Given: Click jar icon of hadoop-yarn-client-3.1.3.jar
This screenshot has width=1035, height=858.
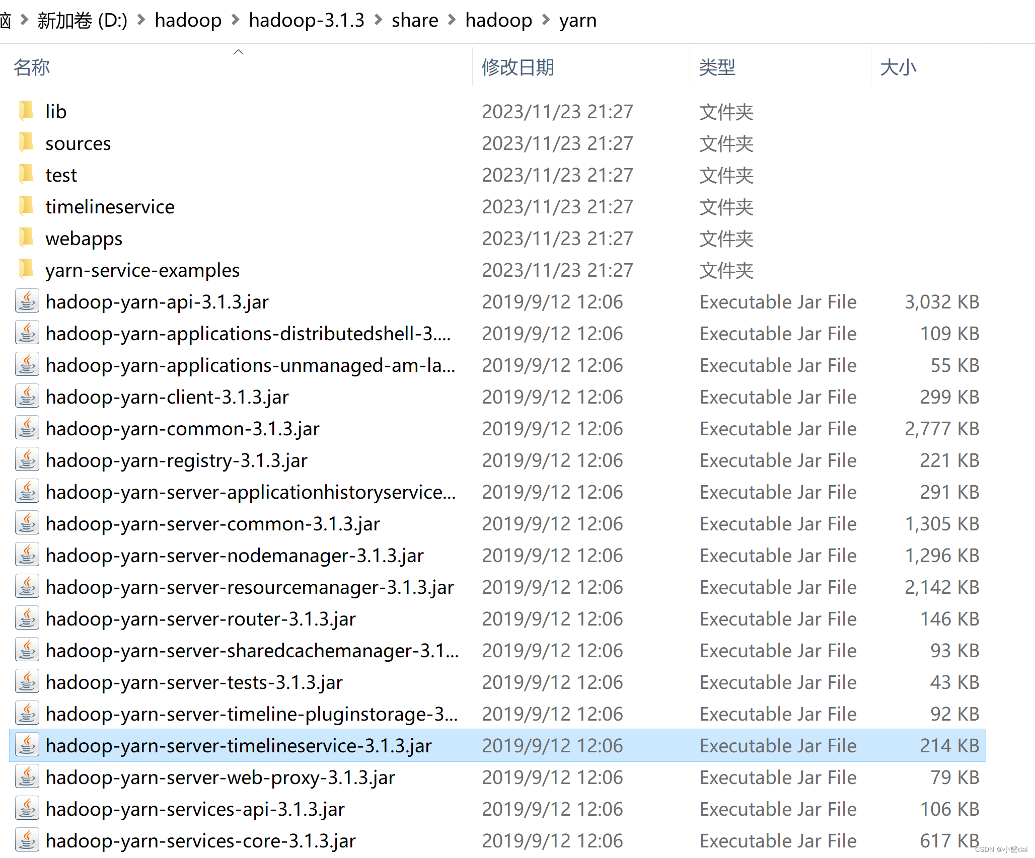Looking at the screenshot, I should 27,397.
